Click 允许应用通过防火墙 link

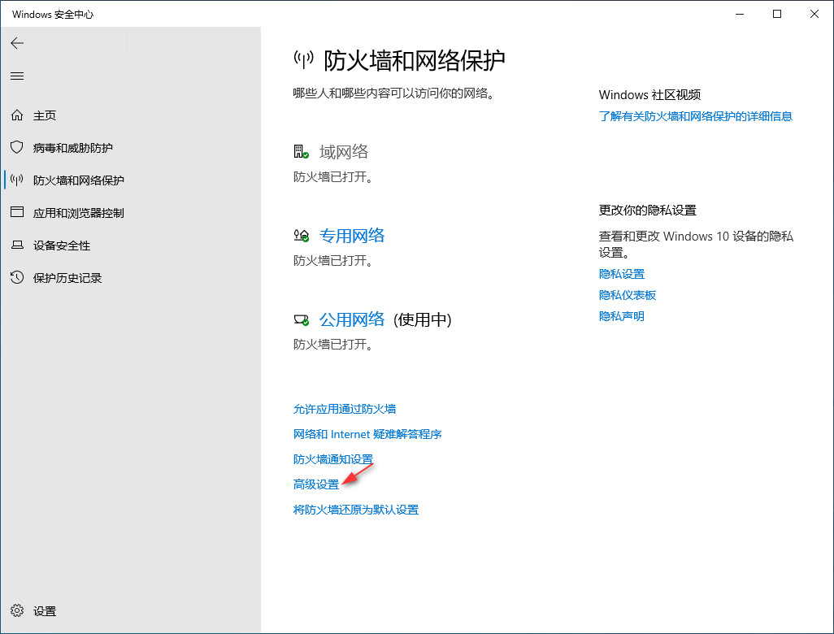click(x=345, y=409)
